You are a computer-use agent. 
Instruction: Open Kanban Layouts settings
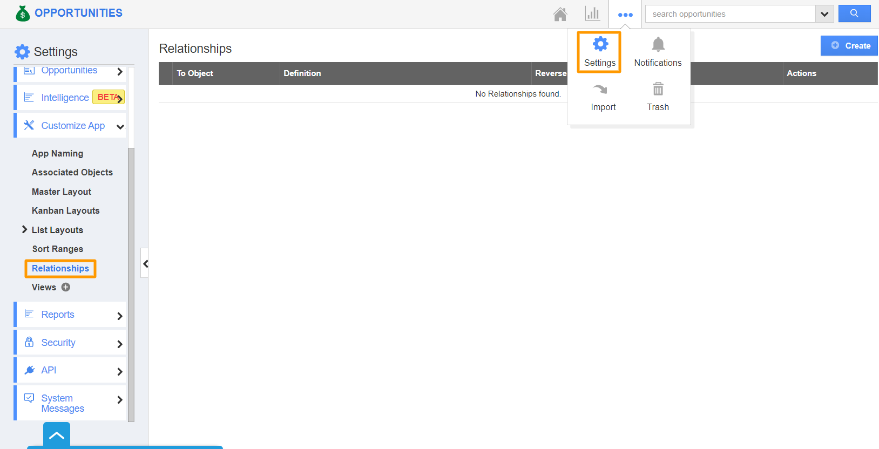pyautogui.click(x=65, y=210)
